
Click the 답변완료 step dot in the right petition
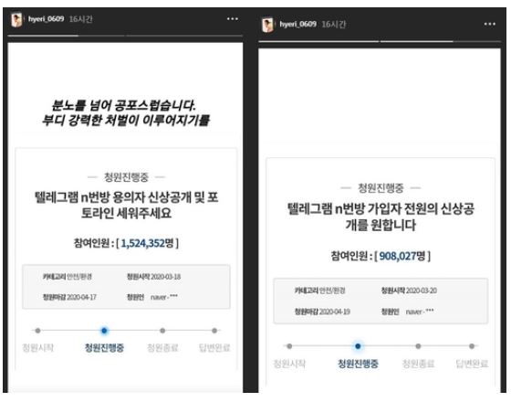tap(472, 346)
